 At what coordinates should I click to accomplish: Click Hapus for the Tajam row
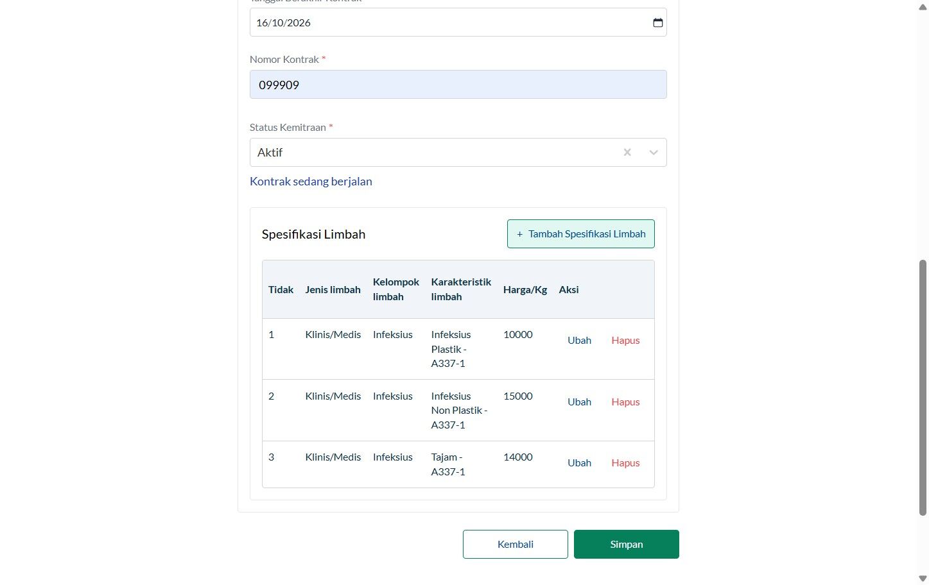625,463
